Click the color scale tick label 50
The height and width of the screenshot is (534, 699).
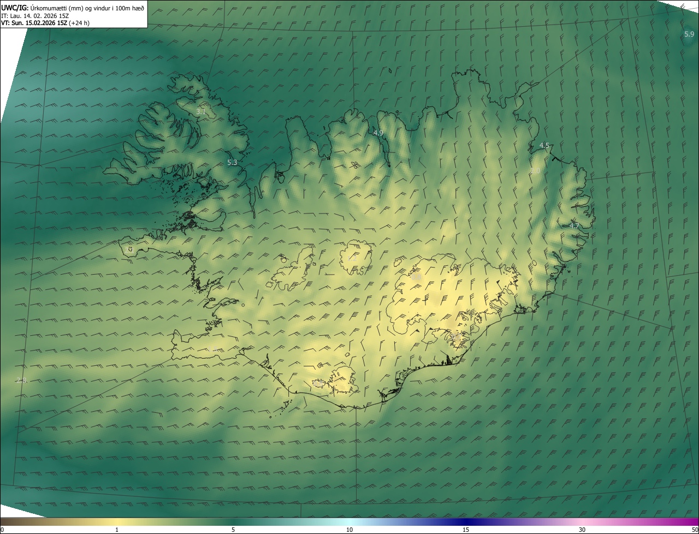click(695, 530)
